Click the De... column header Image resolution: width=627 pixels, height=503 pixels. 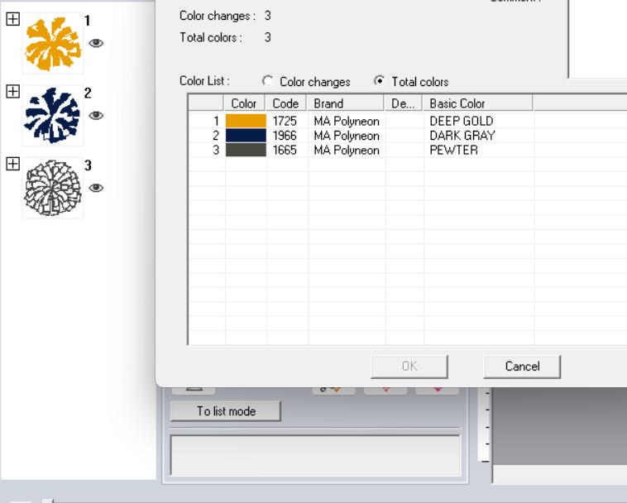404,103
